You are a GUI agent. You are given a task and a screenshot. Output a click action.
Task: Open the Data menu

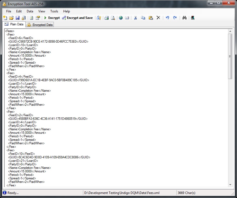[x=30, y=11]
